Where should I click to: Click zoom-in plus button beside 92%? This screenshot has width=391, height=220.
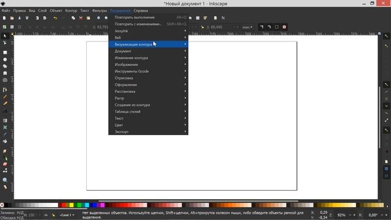pyautogui.click(x=354, y=215)
